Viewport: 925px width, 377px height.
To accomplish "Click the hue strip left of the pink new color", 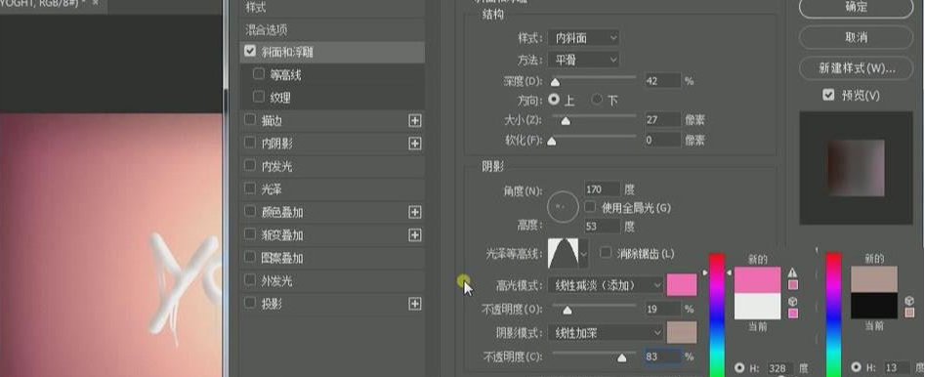I will 717,315.
